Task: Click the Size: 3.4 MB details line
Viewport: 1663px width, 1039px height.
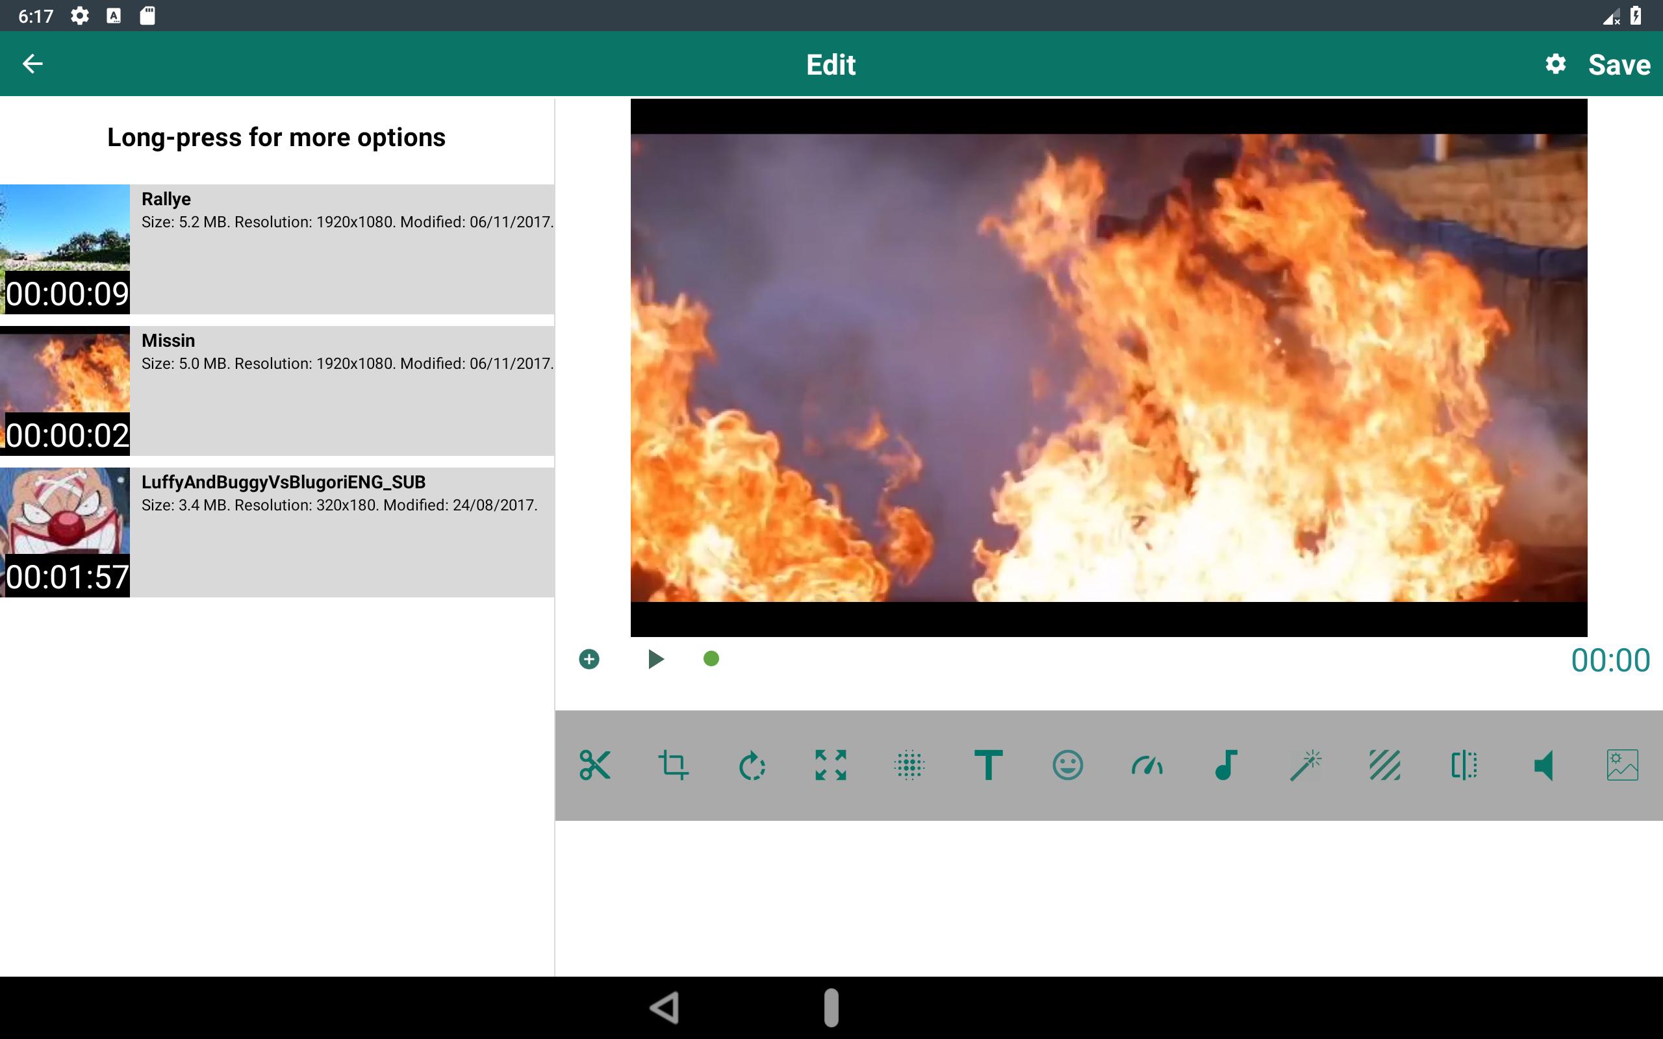Action: (340, 505)
